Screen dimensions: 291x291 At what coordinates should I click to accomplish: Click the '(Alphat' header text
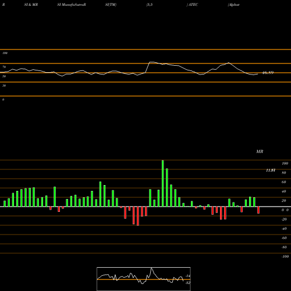coord(233,5)
